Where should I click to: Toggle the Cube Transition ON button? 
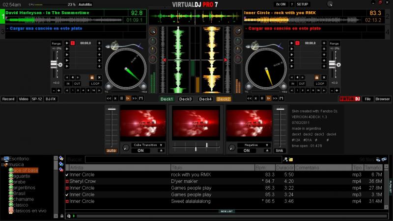[140, 151]
